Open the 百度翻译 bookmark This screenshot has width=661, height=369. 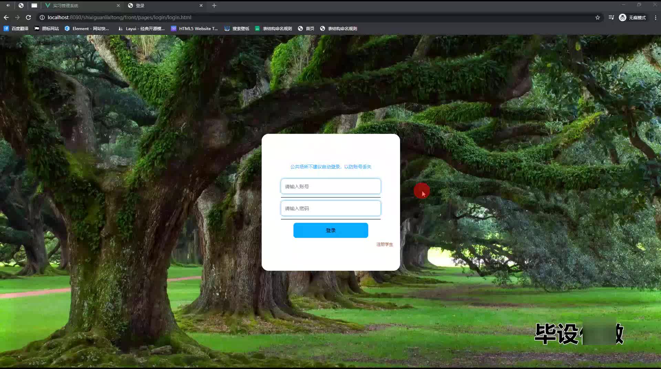pyautogui.click(x=16, y=29)
